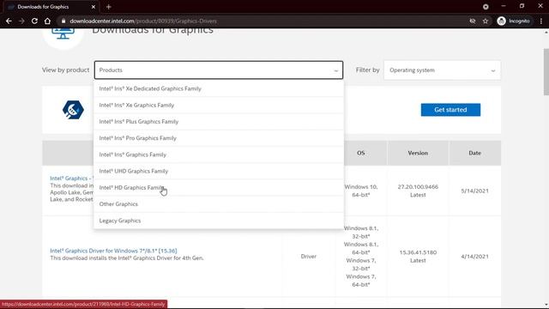Open a new browser tab

point(109,7)
